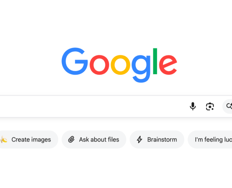The width and height of the screenshot is (232, 188).
Task: Click the blue capital G of the logo
Action: tap(75, 61)
